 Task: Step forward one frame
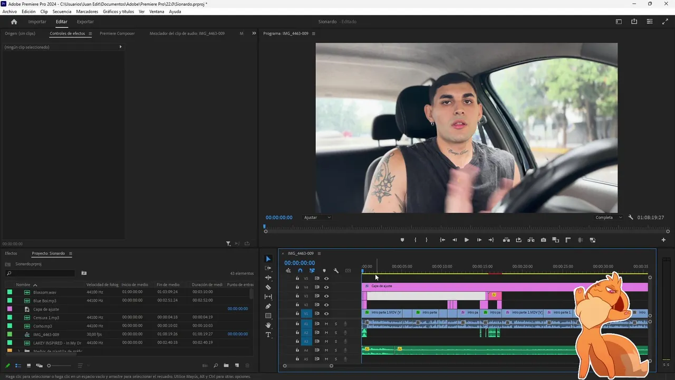click(479, 240)
